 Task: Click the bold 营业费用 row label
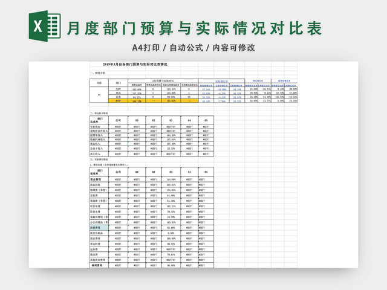click(99, 179)
